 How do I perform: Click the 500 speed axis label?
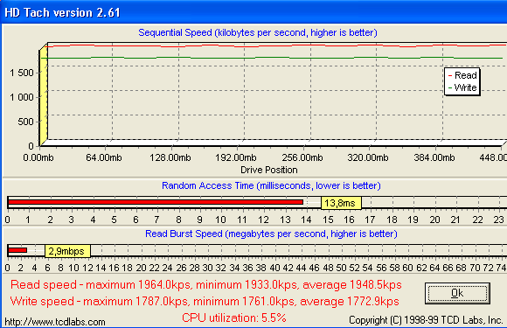point(26,122)
